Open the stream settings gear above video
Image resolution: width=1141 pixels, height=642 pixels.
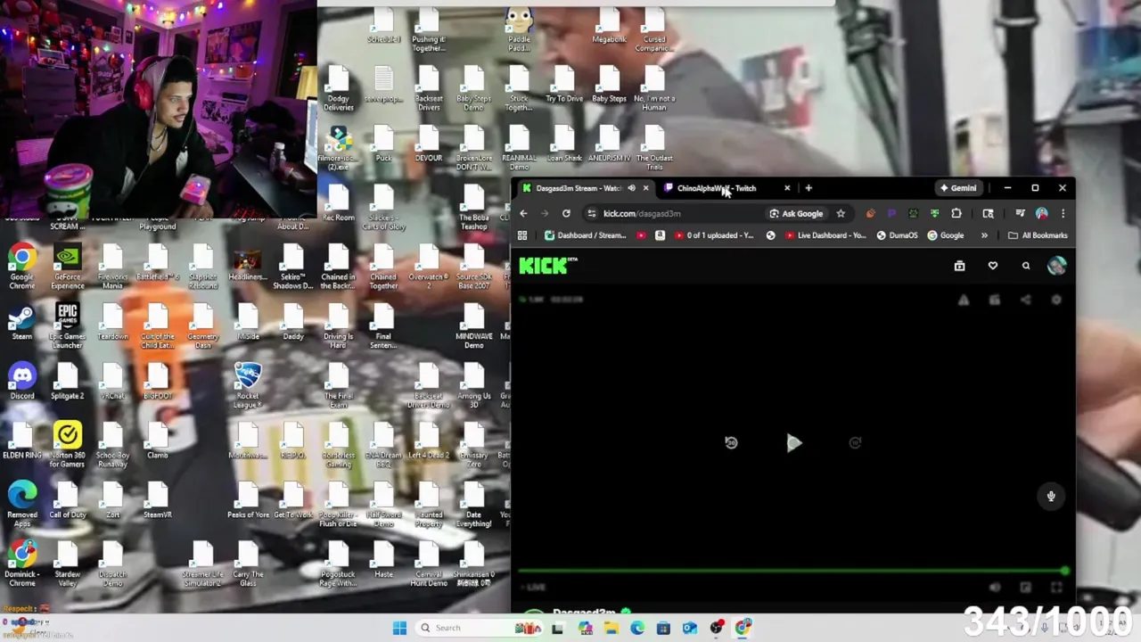pyautogui.click(x=1056, y=300)
